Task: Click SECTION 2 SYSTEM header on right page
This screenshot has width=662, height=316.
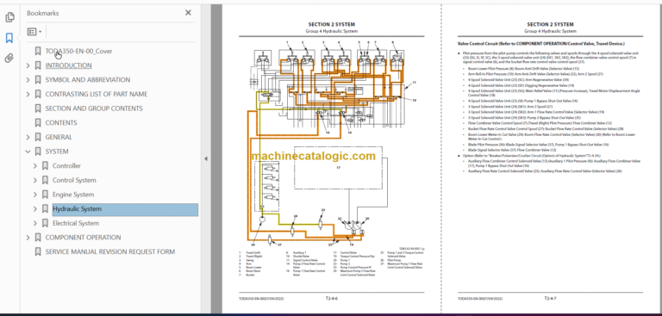Action: (x=550, y=24)
